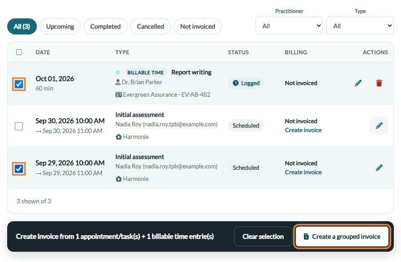Delete the Report writing billable time entry
Image resolution: width=401 pixels, height=262 pixels.
pos(379,83)
